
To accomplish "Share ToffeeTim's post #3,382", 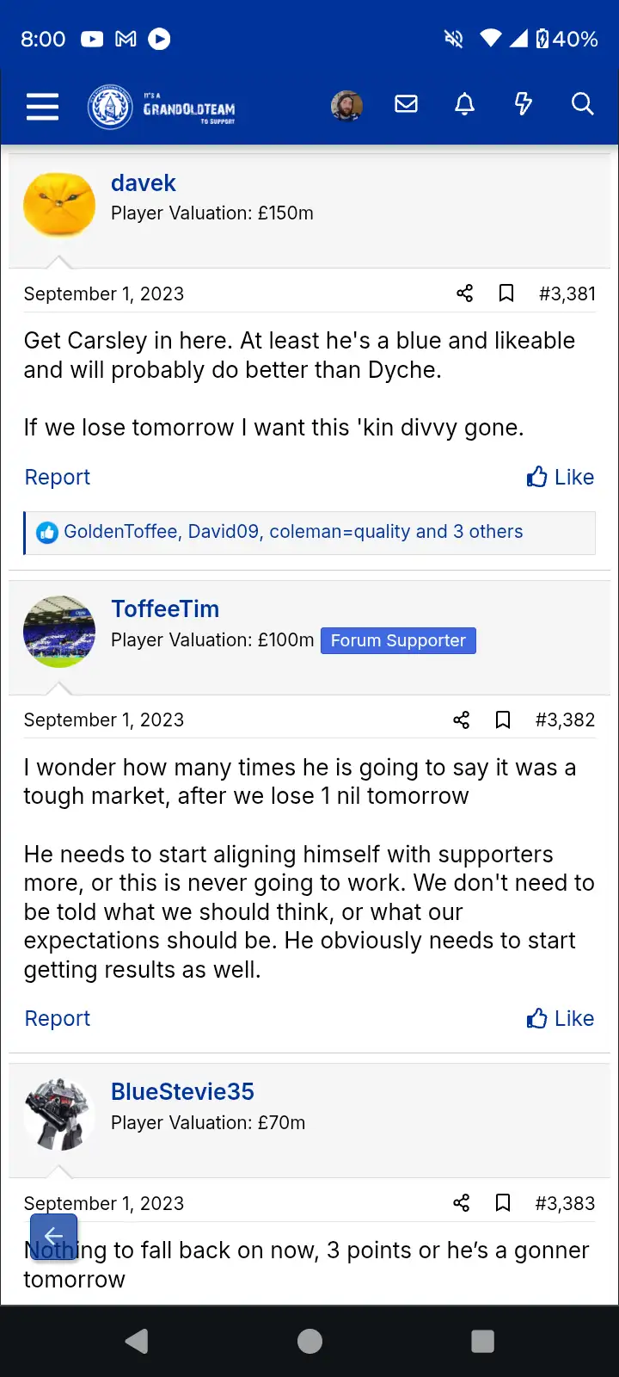I will 462,719.
